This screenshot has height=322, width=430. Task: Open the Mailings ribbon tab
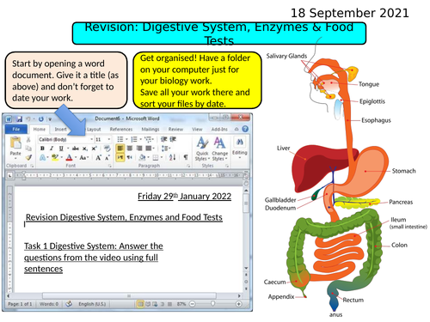pyautogui.click(x=150, y=130)
